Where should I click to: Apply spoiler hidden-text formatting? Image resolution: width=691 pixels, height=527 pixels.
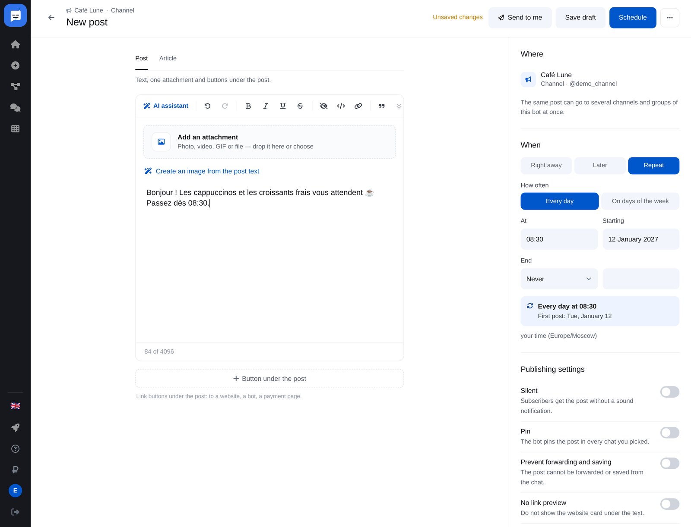(x=323, y=106)
